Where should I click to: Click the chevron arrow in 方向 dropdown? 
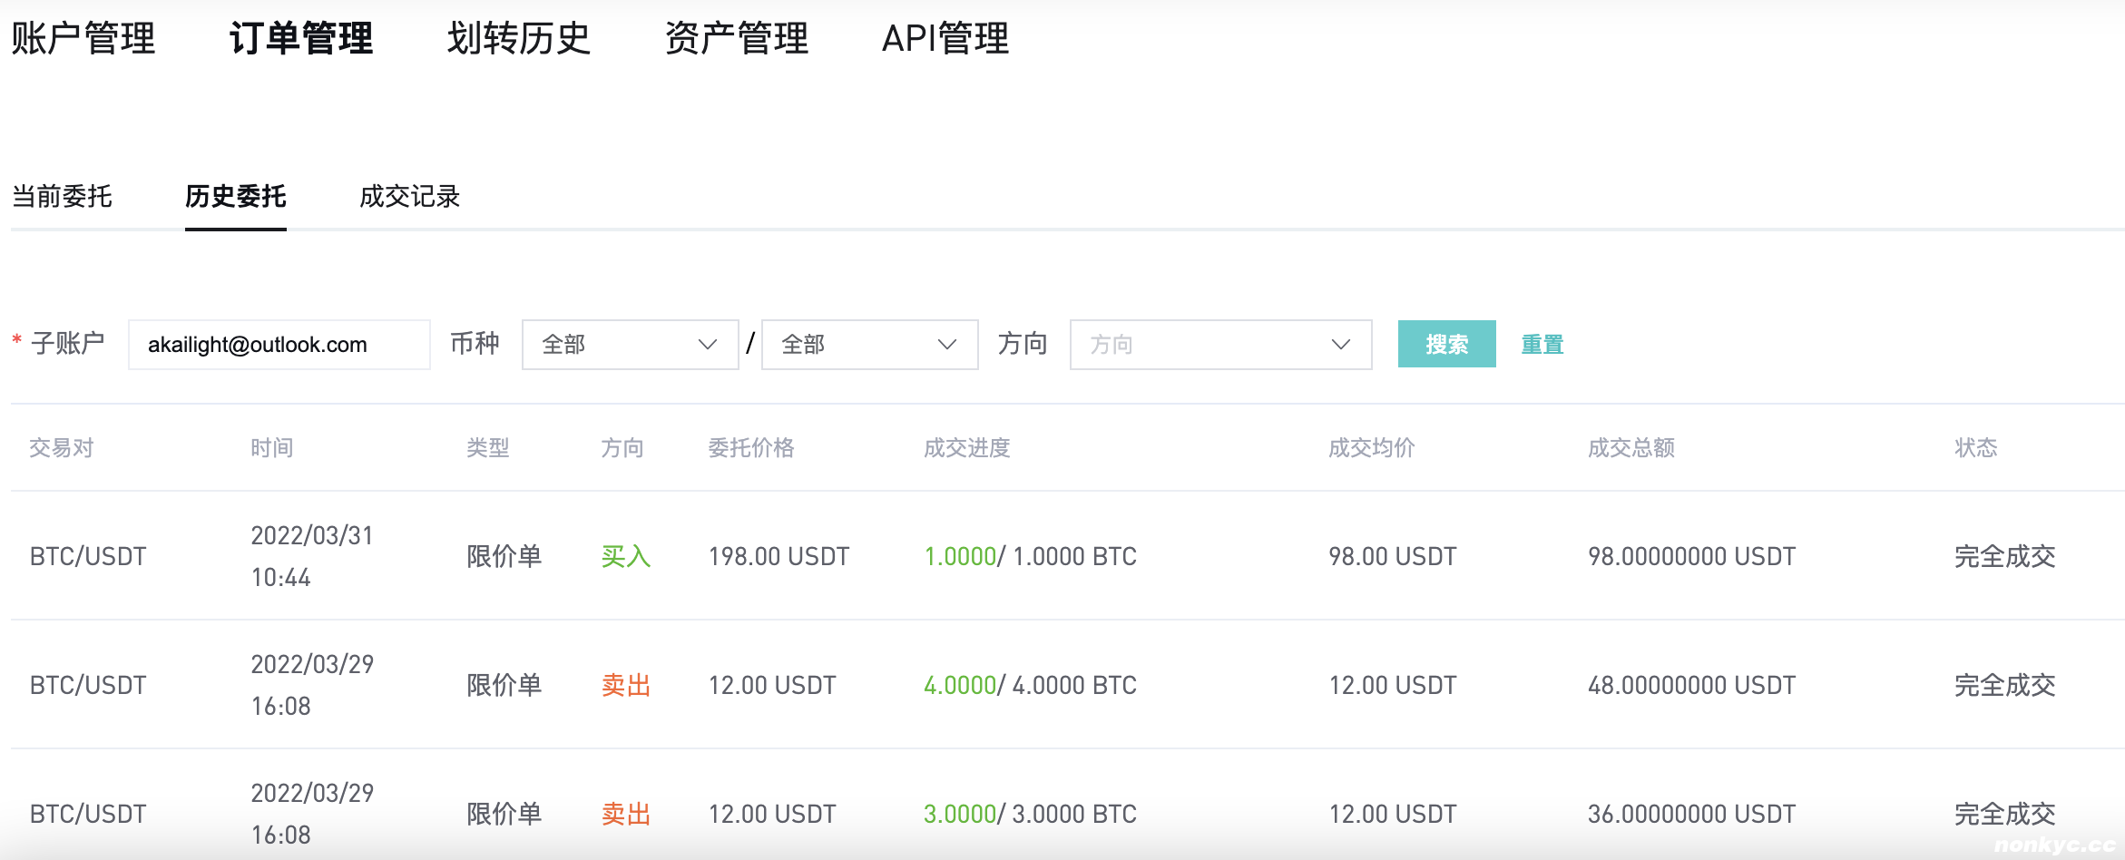click(1340, 345)
